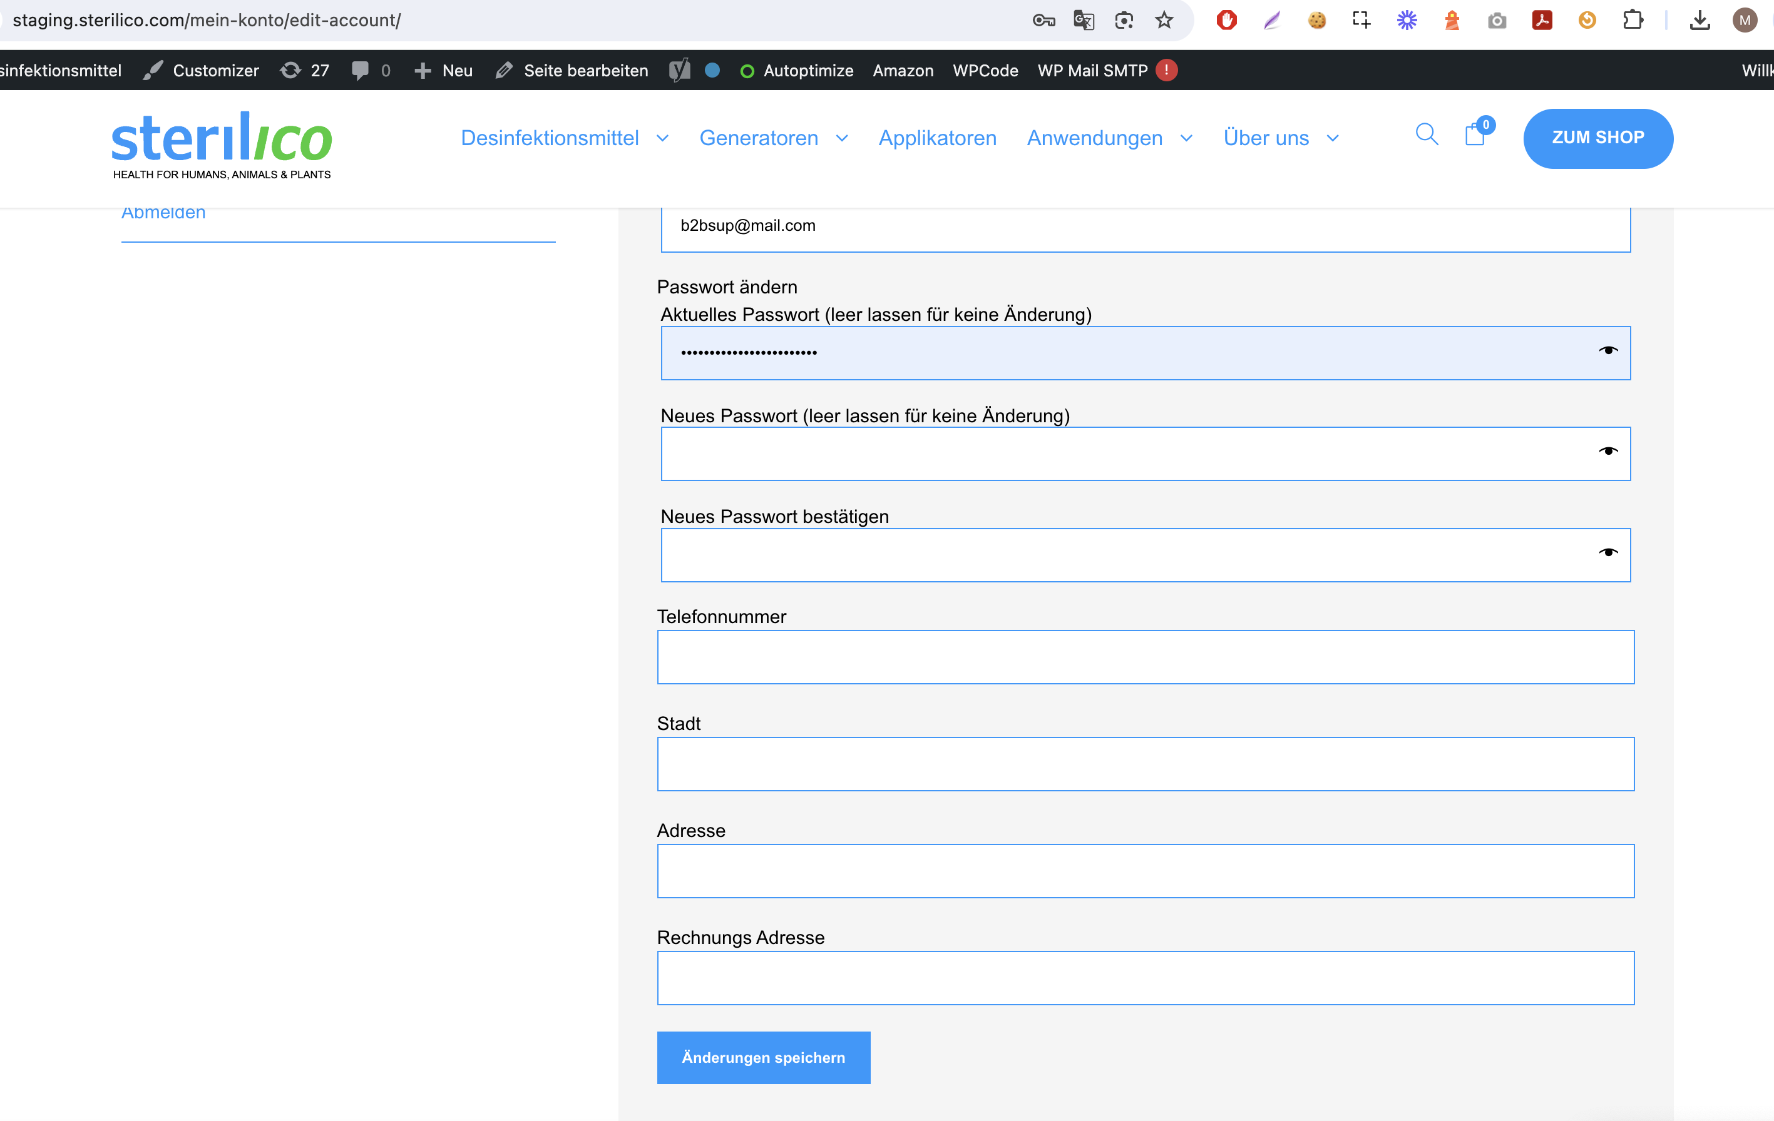Screen dimensions: 1774x1121
Task: Expand the Generatoren menu chevron
Action: point(842,138)
